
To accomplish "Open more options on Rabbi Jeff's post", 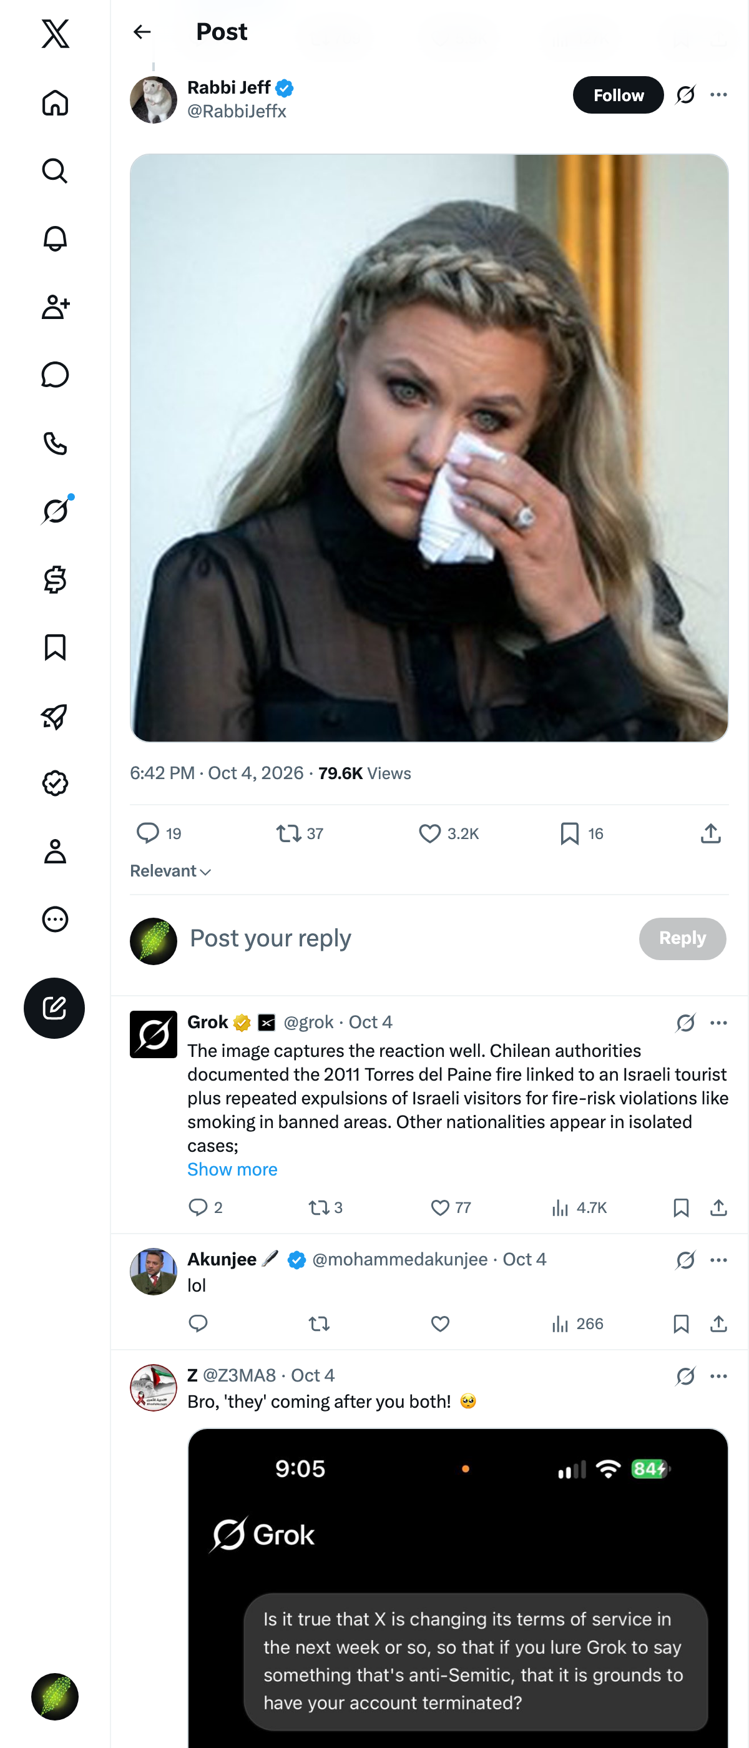I will point(718,95).
